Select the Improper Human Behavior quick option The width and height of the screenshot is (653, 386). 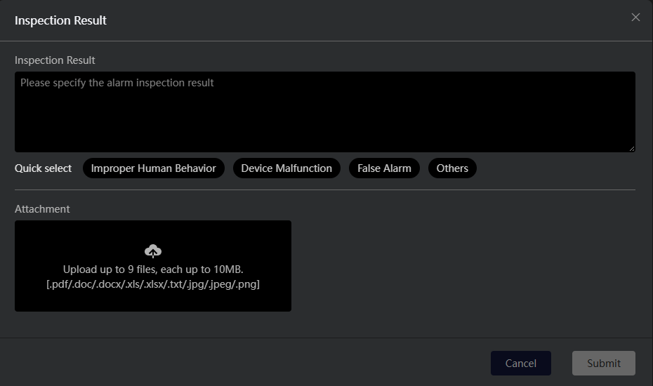(154, 168)
